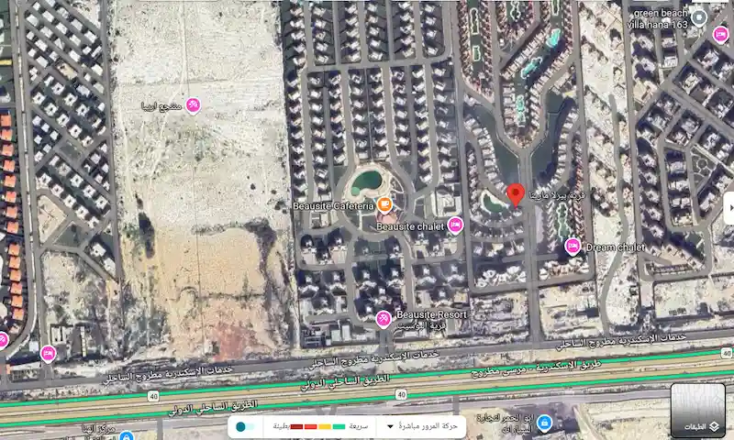Image resolution: width=734 pixels, height=440 pixels.
Task: Select the Beausite chalet lodging pin
Action: point(455,225)
